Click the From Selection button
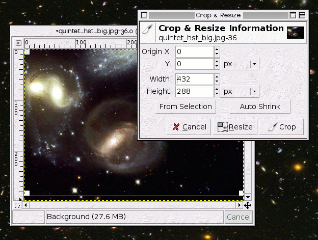The height and width of the screenshot is (240, 318). click(185, 106)
